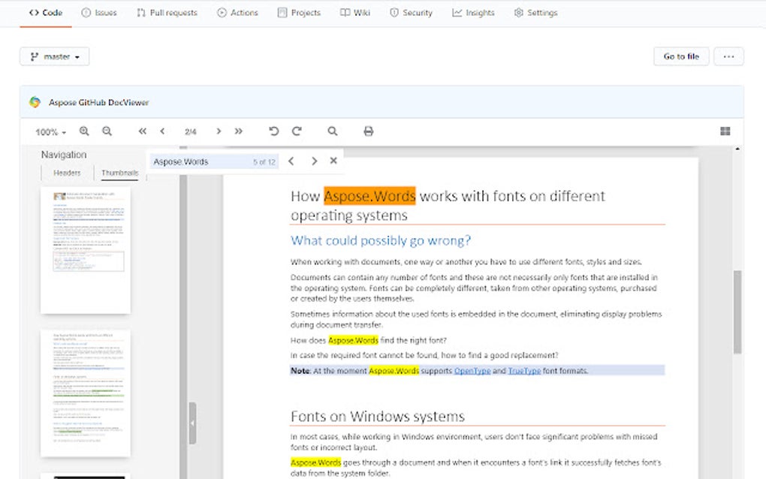This screenshot has height=479, width=766.
Task: Close the Aspose.Words search bar
Action: click(x=333, y=160)
